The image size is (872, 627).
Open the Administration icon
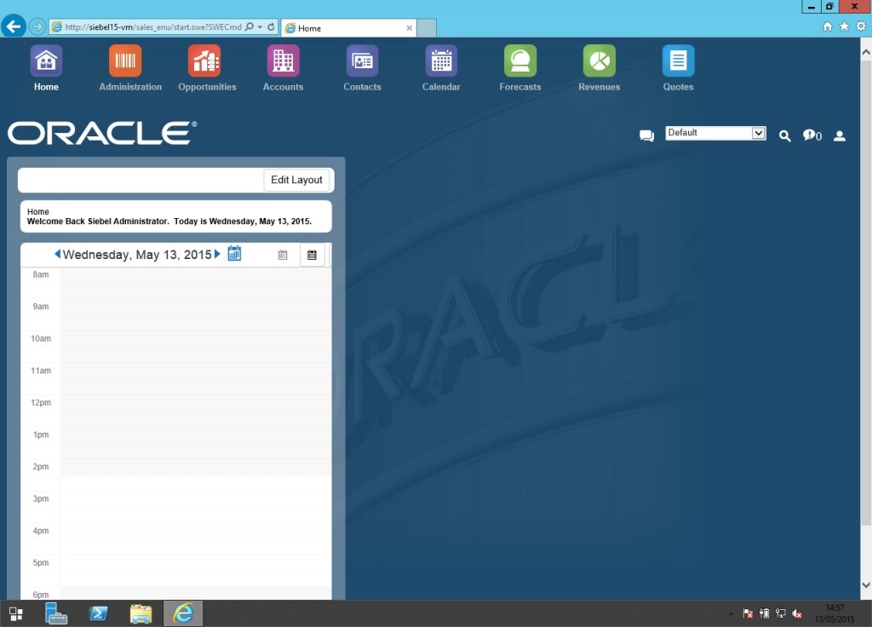point(125,60)
